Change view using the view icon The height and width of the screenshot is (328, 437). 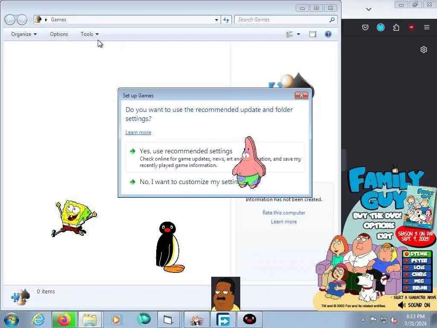(x=290, y=34)
